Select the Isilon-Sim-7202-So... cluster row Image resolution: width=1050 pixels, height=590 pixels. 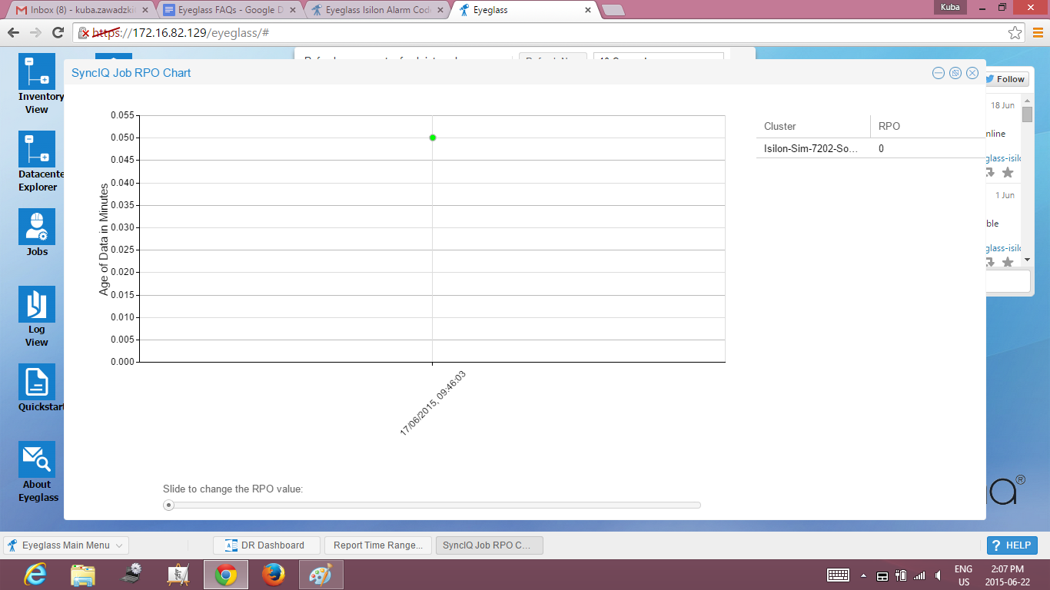point(871,148)
